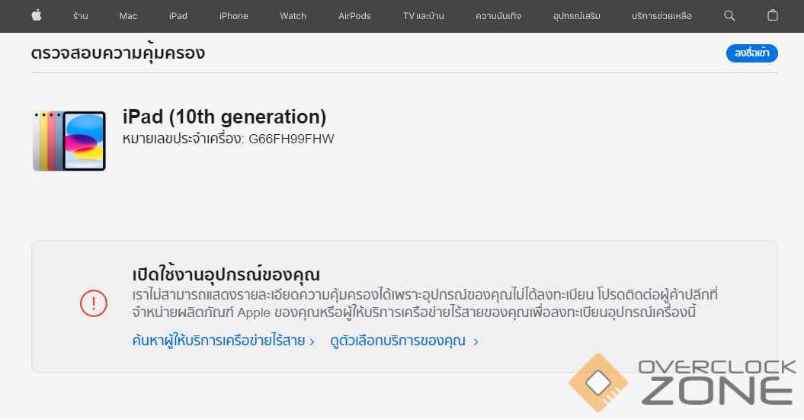Open the Mac menu item
The height and width of the screenshot is (420, 804).
click(128, 16)
